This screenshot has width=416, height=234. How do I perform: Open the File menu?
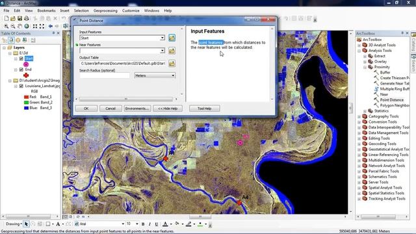click(x=6, y=10)
